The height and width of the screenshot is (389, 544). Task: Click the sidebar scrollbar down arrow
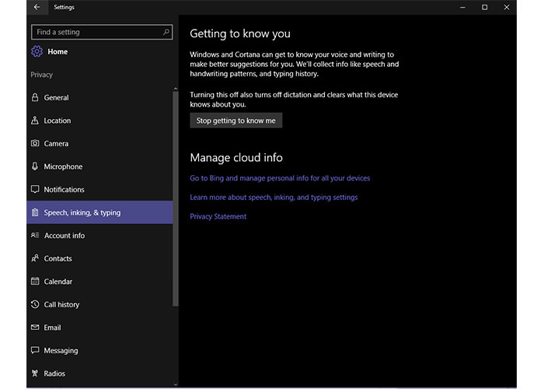tap(176, 383)
